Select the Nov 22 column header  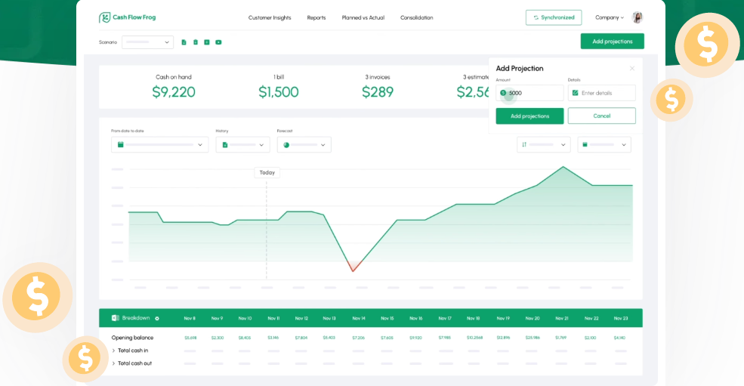coord(591,319)
